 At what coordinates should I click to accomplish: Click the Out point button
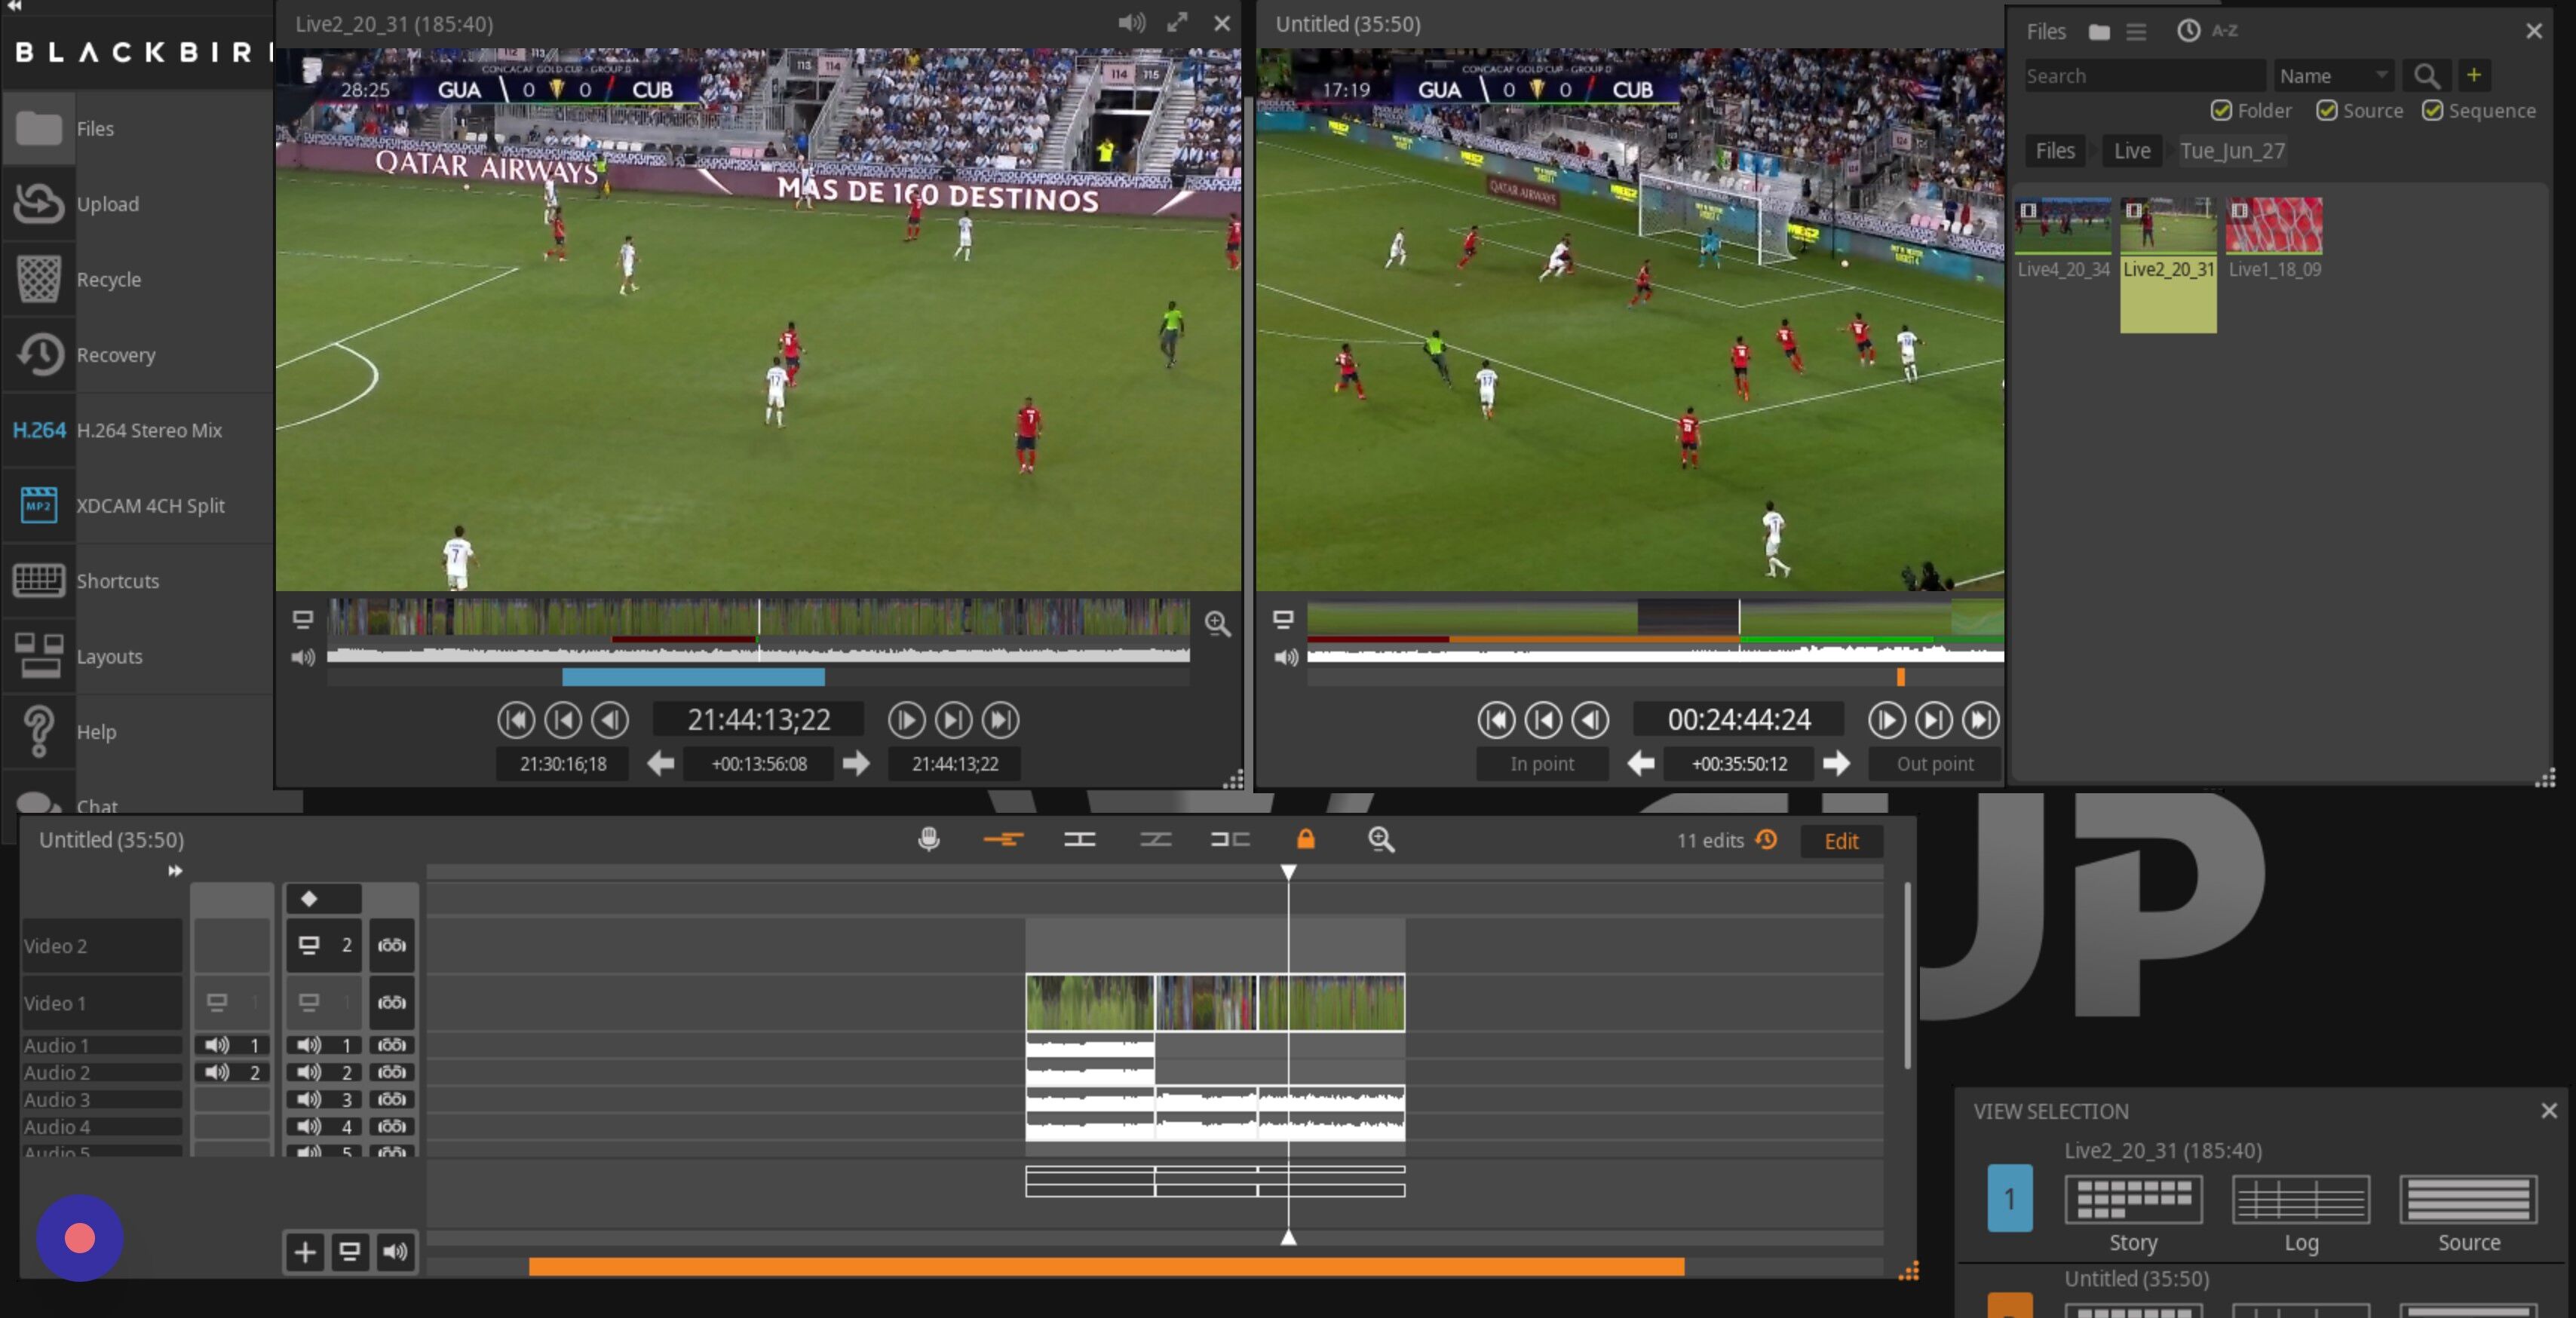coord(1934,764)
